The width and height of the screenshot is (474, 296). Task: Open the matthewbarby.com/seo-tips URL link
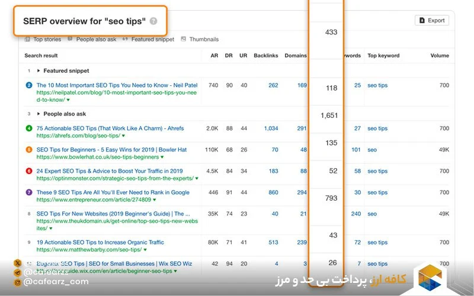[x=89, y=250]
